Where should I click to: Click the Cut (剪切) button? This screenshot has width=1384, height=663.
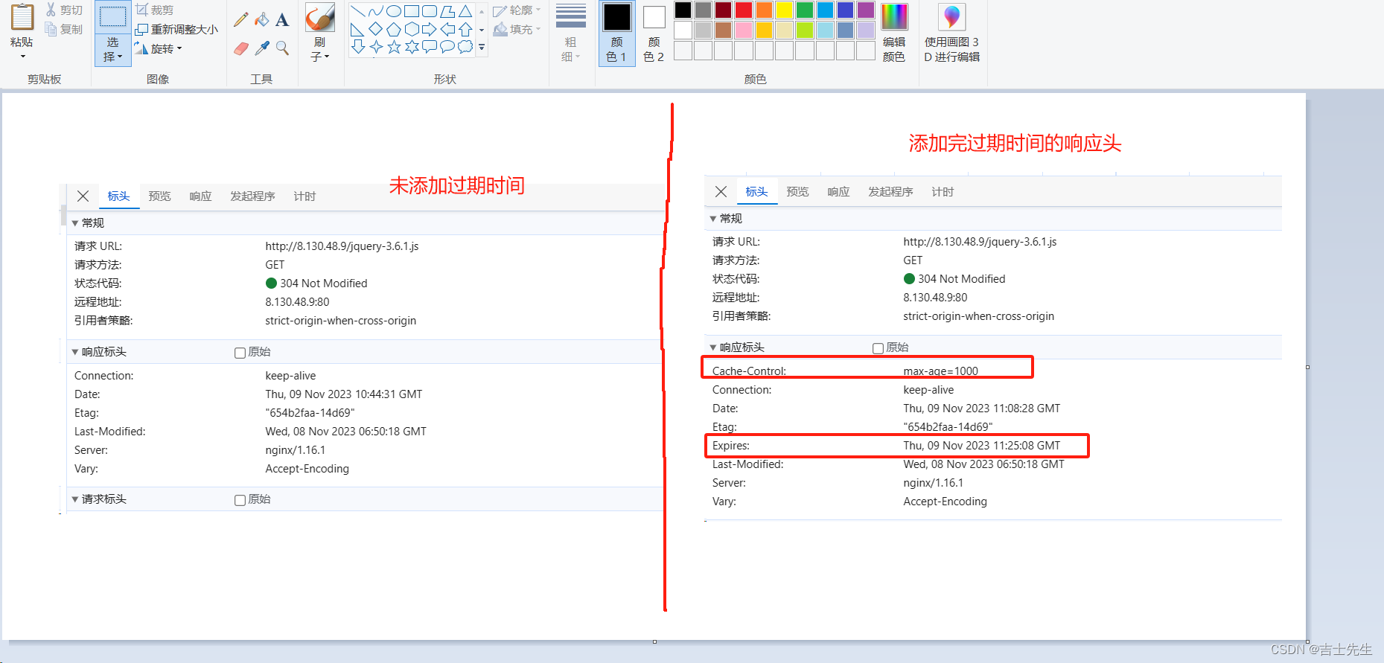pos(63,10)
